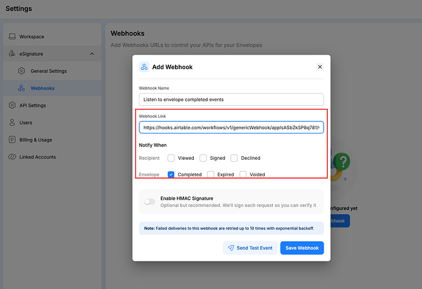Click the Webhook Name input field
The width and height of the screenshot is (422, 289).
point(231,99)
